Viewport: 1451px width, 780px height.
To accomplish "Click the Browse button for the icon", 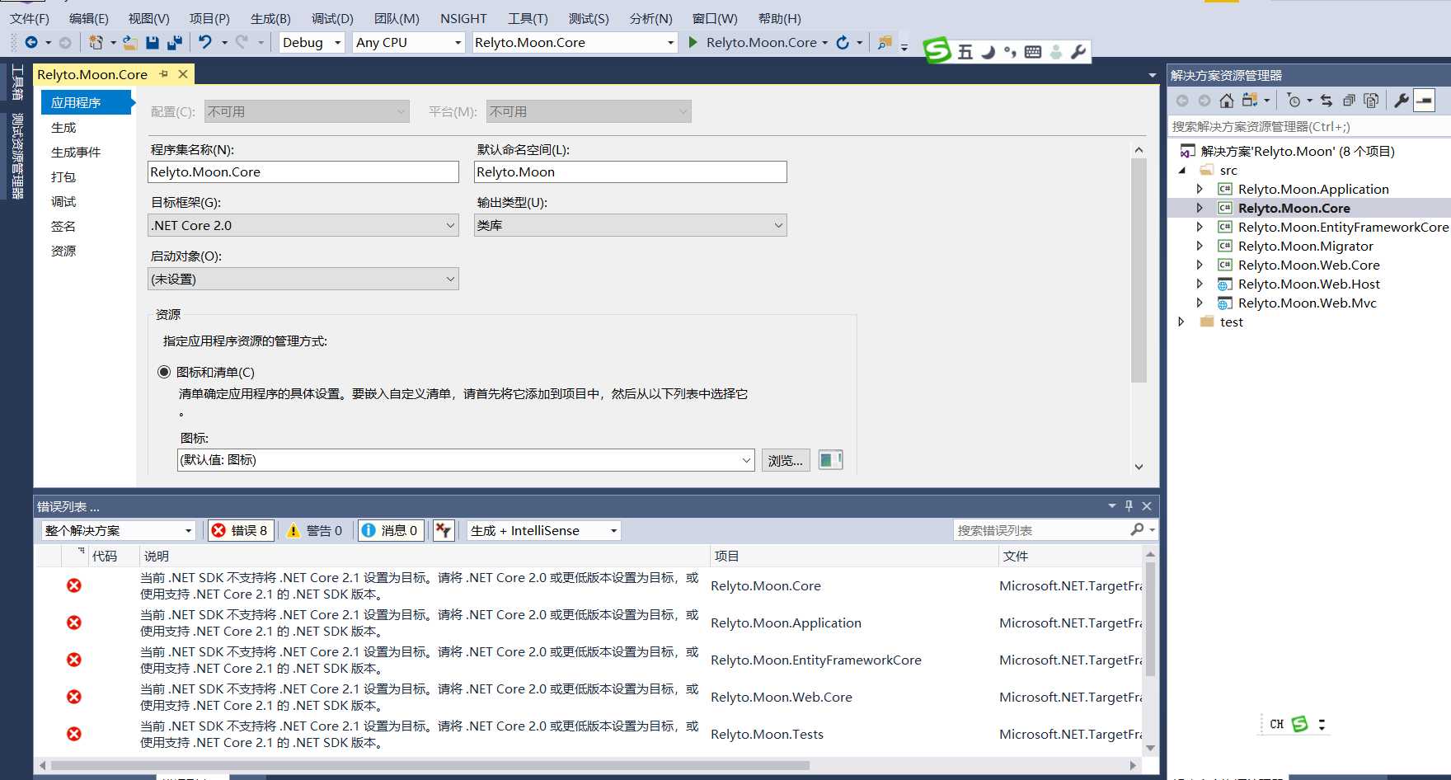I will point(785,460).
